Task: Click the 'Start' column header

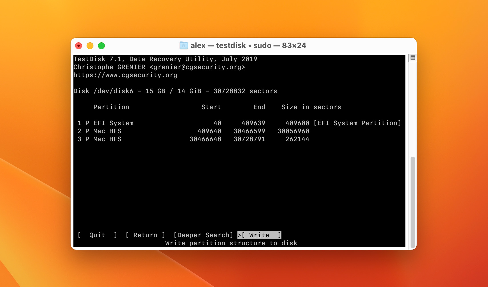Action: pyautogui.click(x=211, y=107)
